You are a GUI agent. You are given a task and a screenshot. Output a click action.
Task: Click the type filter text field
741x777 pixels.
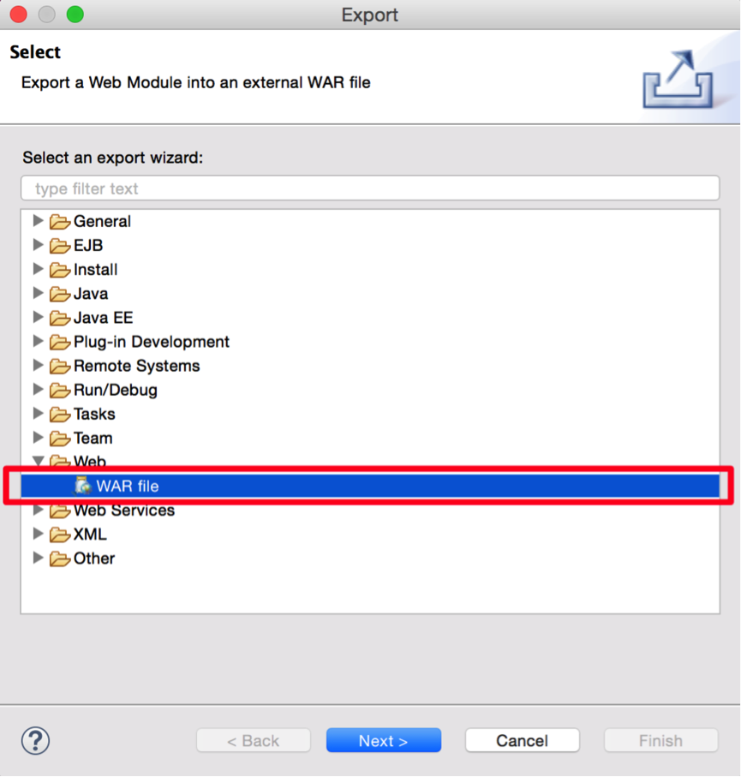(370, 188)
